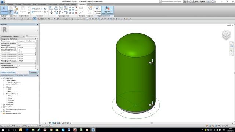235x132 pixels.
Task: Click the Применить button in properties
Action: pos(33,72)
